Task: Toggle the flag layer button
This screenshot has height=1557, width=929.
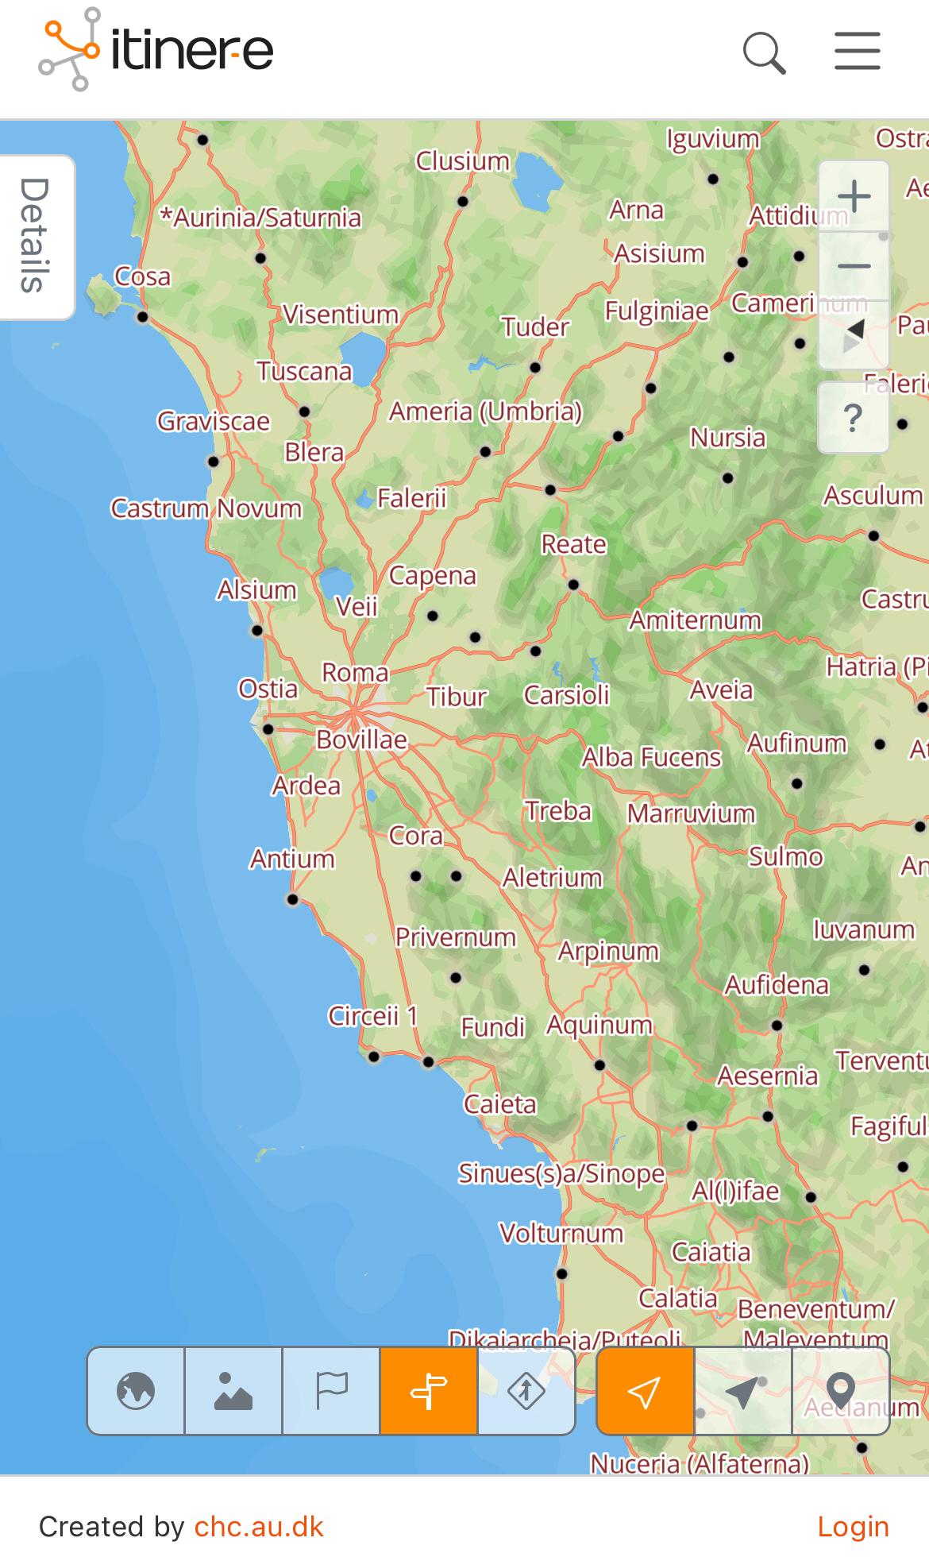Action: 331,1391
